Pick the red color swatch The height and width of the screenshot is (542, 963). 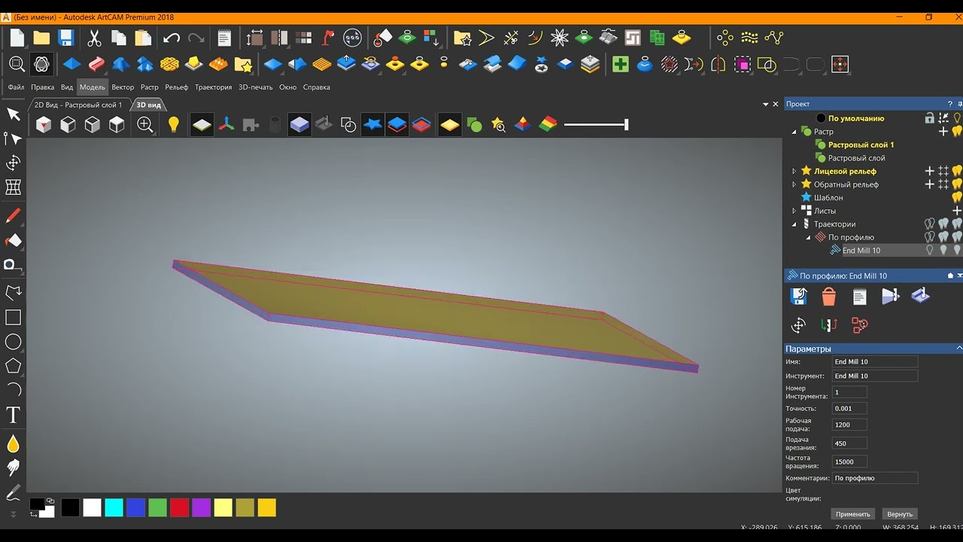point(179,508)
